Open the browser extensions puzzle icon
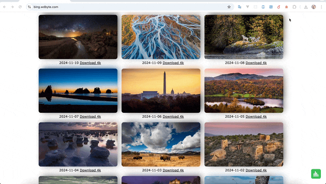 [294, 7]
